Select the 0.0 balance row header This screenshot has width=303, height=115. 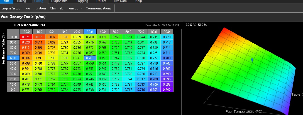pyautogui.click(x=13, y=90)
